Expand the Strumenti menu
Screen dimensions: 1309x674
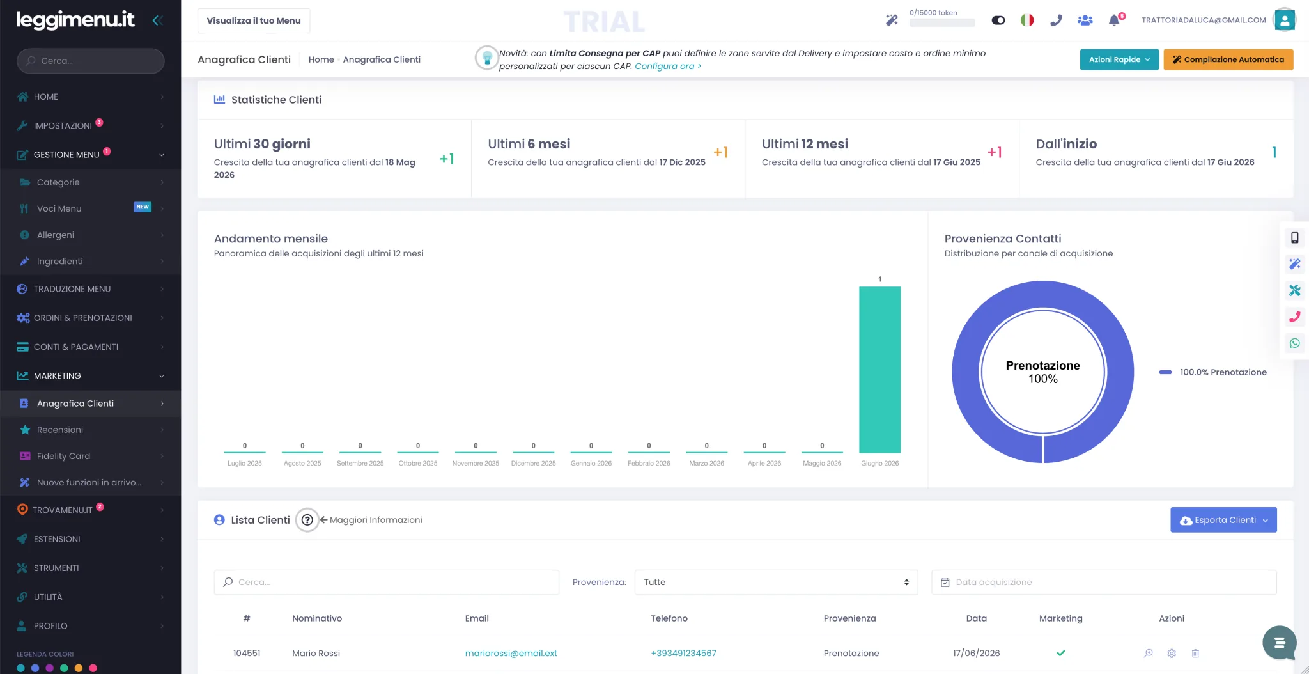[90, 568]
